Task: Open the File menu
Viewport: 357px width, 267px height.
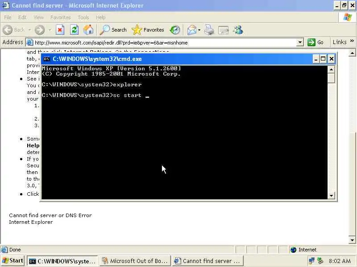Action: 8,17
